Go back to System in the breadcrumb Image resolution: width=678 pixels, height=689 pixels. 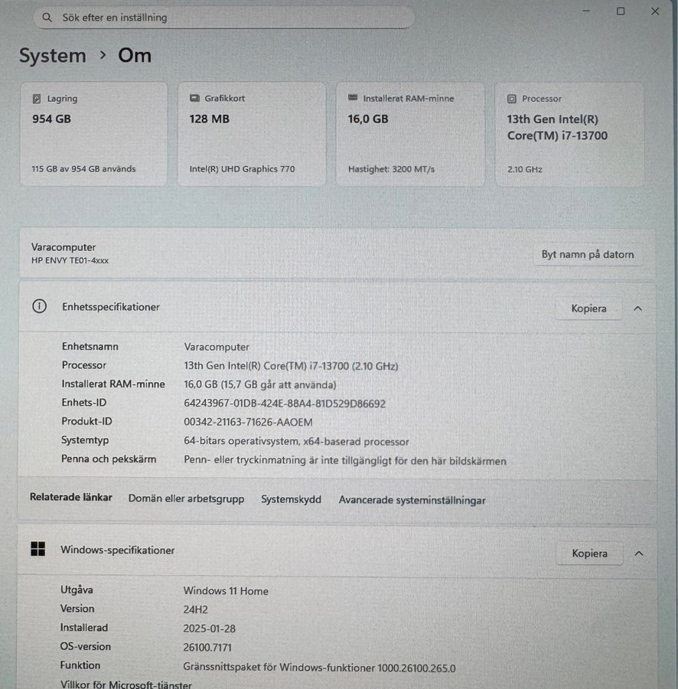(53, 56)
